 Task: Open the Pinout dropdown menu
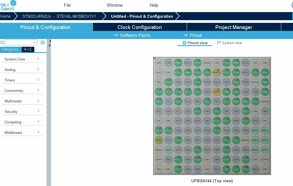(x=193, y=35)
